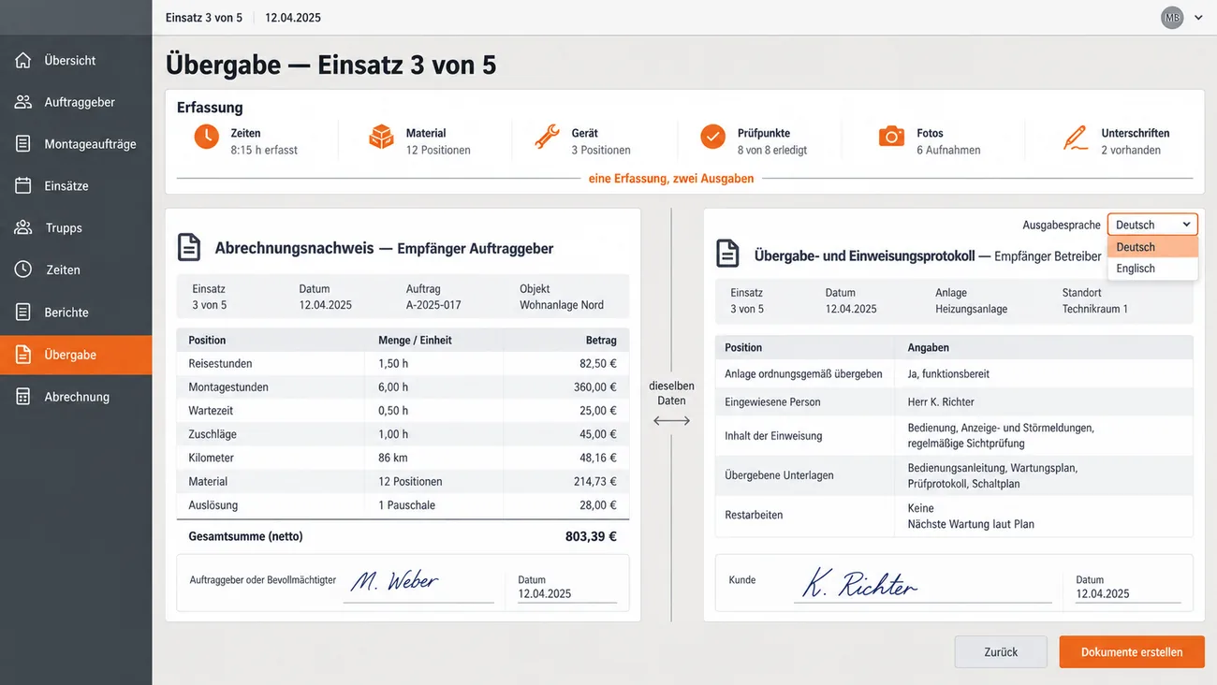Click the Material box icon

point(381,137)
